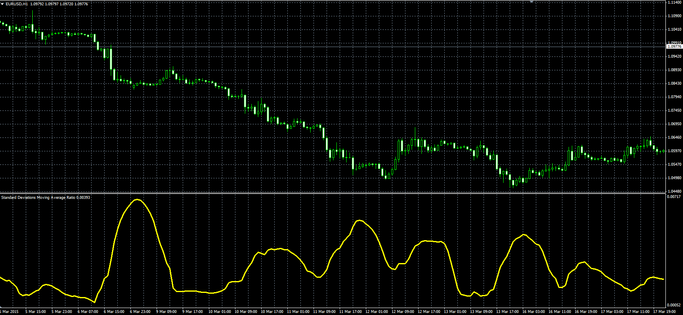Viewport: 683px width, 315px height.
Task: Click the EURUSD,H1 chart title text
Action: click(x=17, y=4)
